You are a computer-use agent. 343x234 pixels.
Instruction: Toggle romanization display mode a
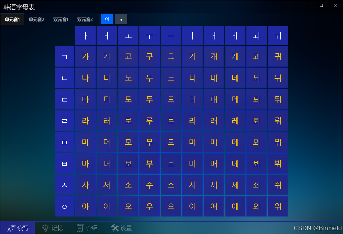(121, 19)
